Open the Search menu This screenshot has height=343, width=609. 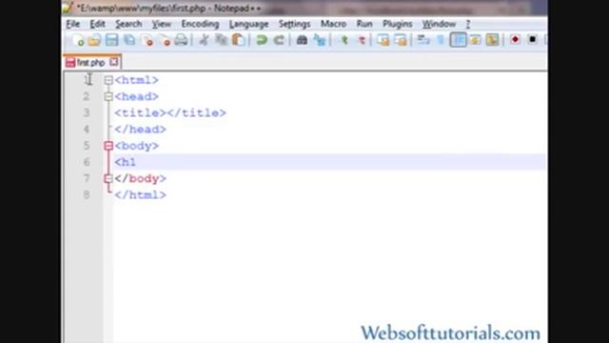point(128,24)
